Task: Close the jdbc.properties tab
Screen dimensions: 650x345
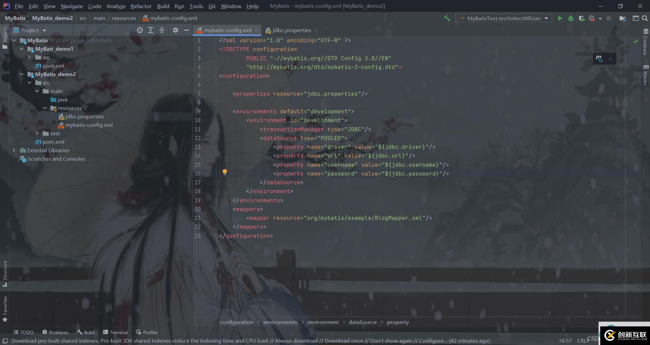Action: (x=316, y=30)
